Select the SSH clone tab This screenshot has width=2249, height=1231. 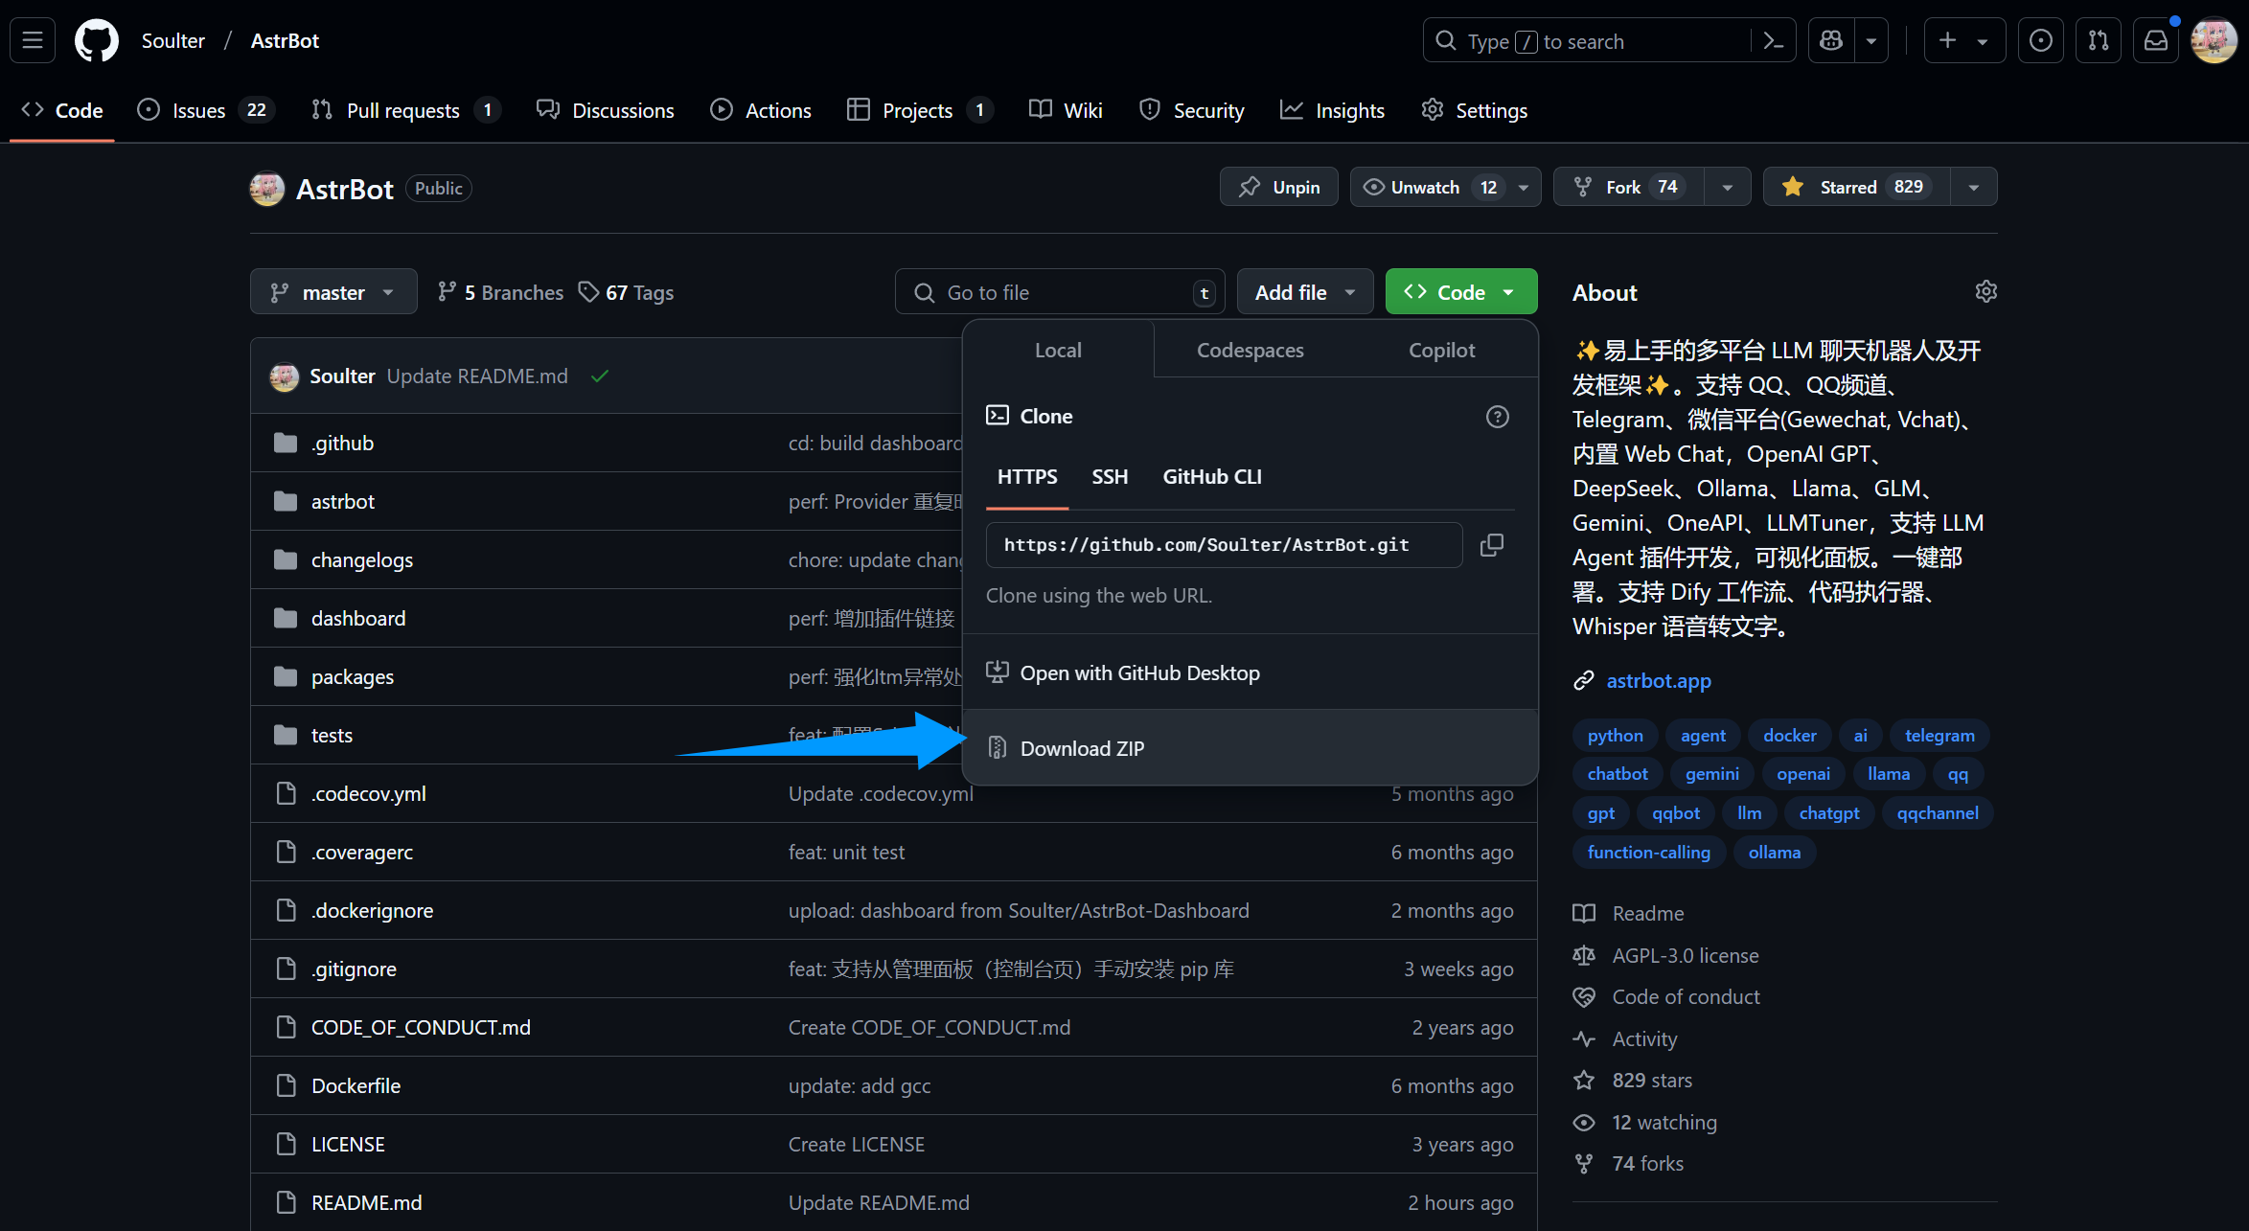(x=1110, y=477)
